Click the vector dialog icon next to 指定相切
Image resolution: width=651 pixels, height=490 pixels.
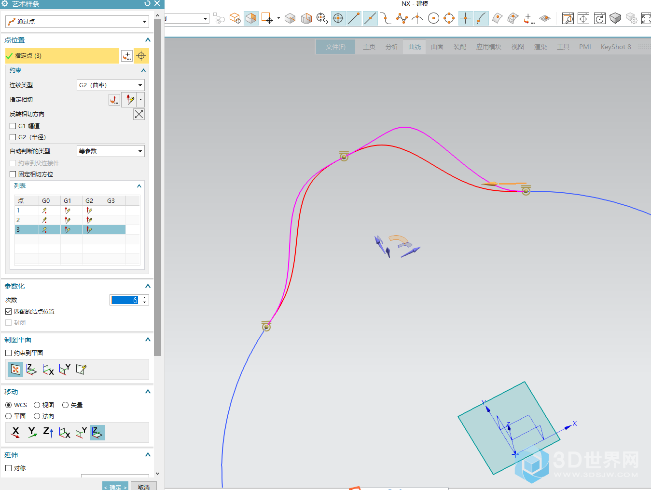[x=114, y=100]
